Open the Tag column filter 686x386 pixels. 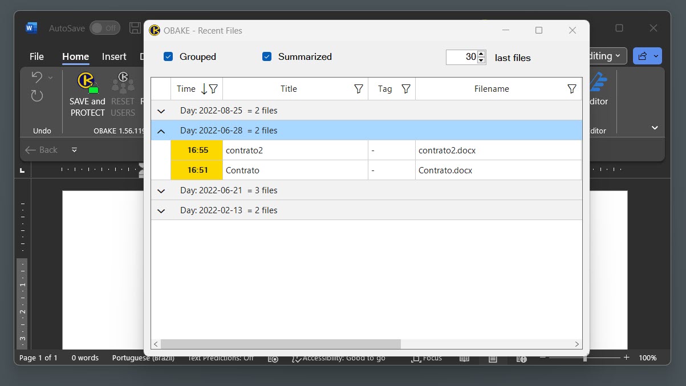[x=406, y=89]
